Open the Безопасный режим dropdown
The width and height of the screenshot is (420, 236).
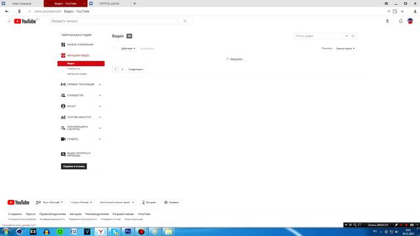click(x=117, y=203)
